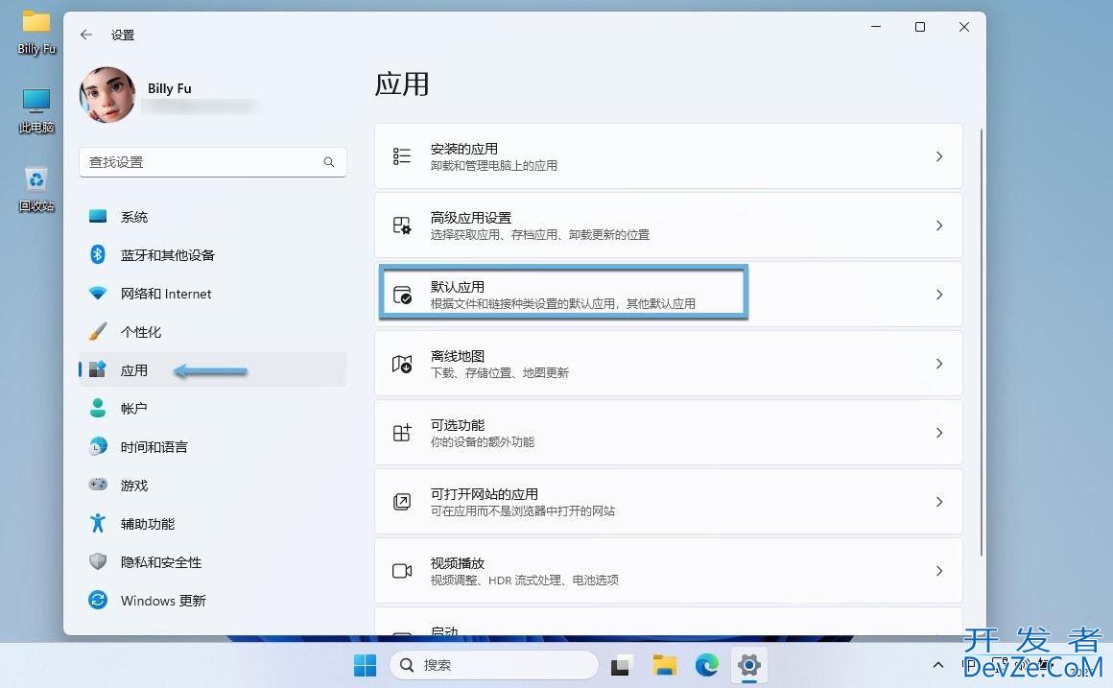Open 隐私和安全性 settings
Image resolution: width=1113 pixels, height=688 pixels.
pos(213,561)
